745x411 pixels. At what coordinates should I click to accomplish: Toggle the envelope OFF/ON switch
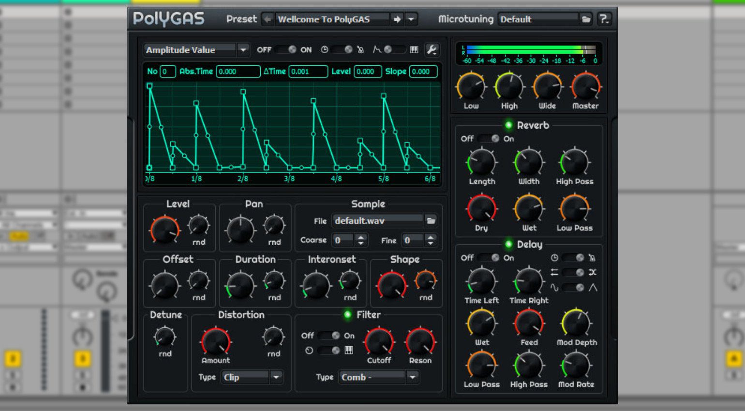286,49
